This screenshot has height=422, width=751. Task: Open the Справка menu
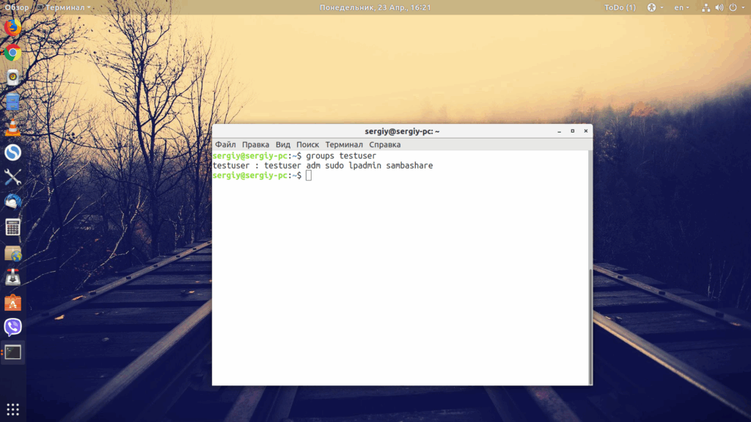point(384,144)
